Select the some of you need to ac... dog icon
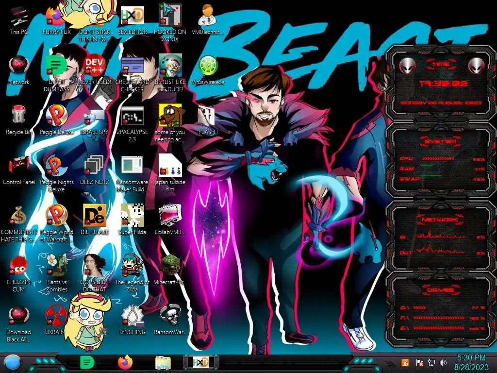Image resolution: width=497 pixels, height=373 pixels. pos(170,124)
